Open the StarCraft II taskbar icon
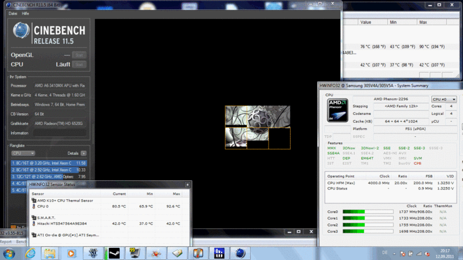Image resolution: width=463 pixels, height=260 pixels. pyautogui.click(x=93, y=254)
